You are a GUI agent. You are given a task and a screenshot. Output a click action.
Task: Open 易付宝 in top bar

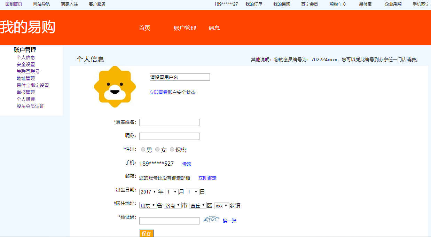click(x=365, y=4)
